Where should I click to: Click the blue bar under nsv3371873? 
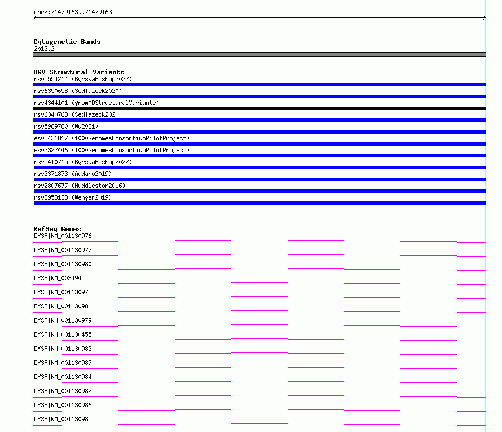point(259,179)
